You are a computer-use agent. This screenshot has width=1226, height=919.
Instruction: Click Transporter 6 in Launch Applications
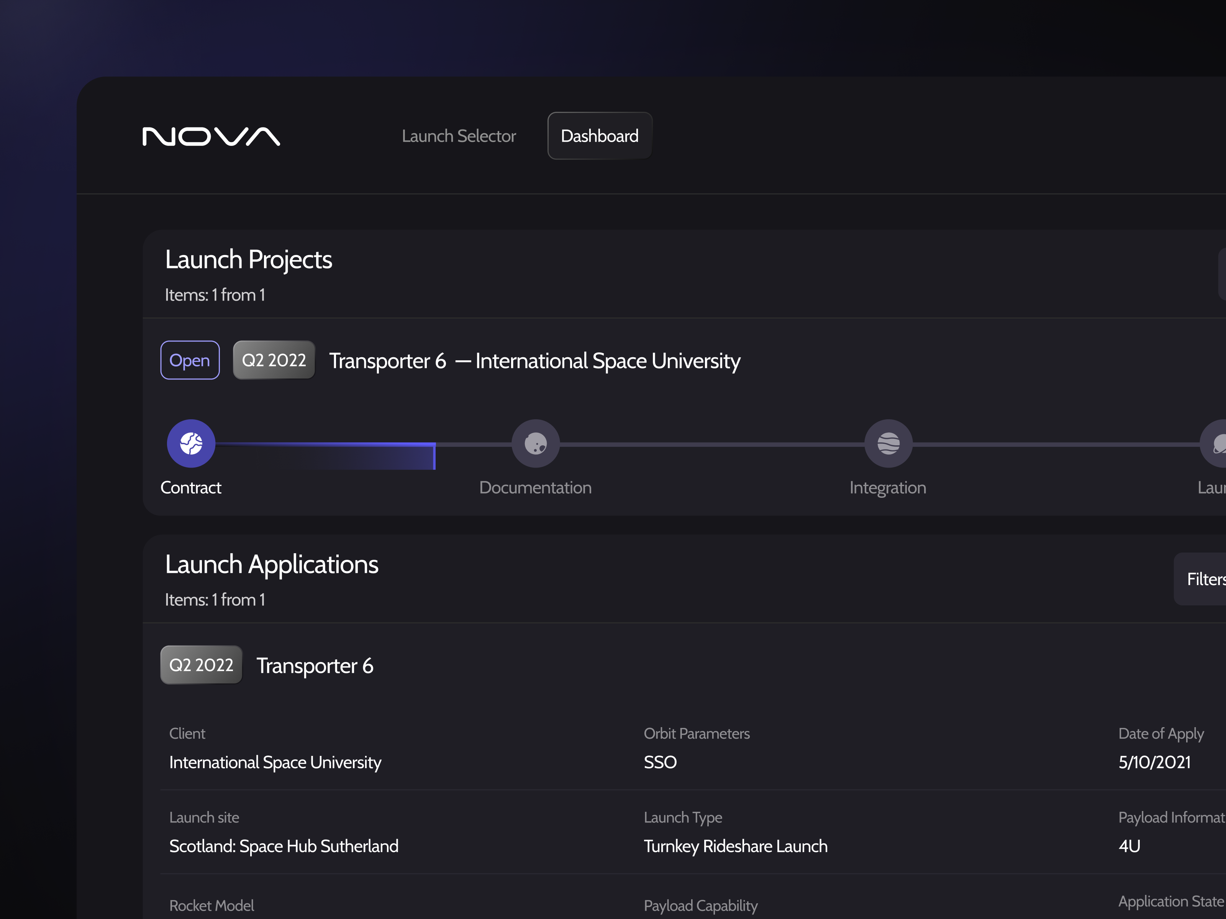pyautogui.click(x=315, y=665)
